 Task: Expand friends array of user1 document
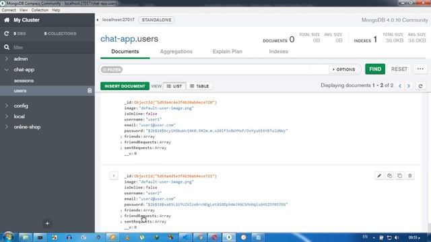pos(121,136)
